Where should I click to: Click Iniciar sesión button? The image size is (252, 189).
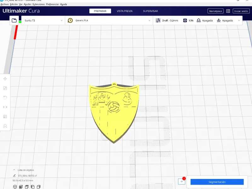pos(241,11)
